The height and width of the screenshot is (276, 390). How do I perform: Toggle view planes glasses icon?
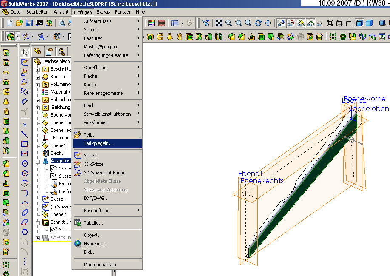301,23
